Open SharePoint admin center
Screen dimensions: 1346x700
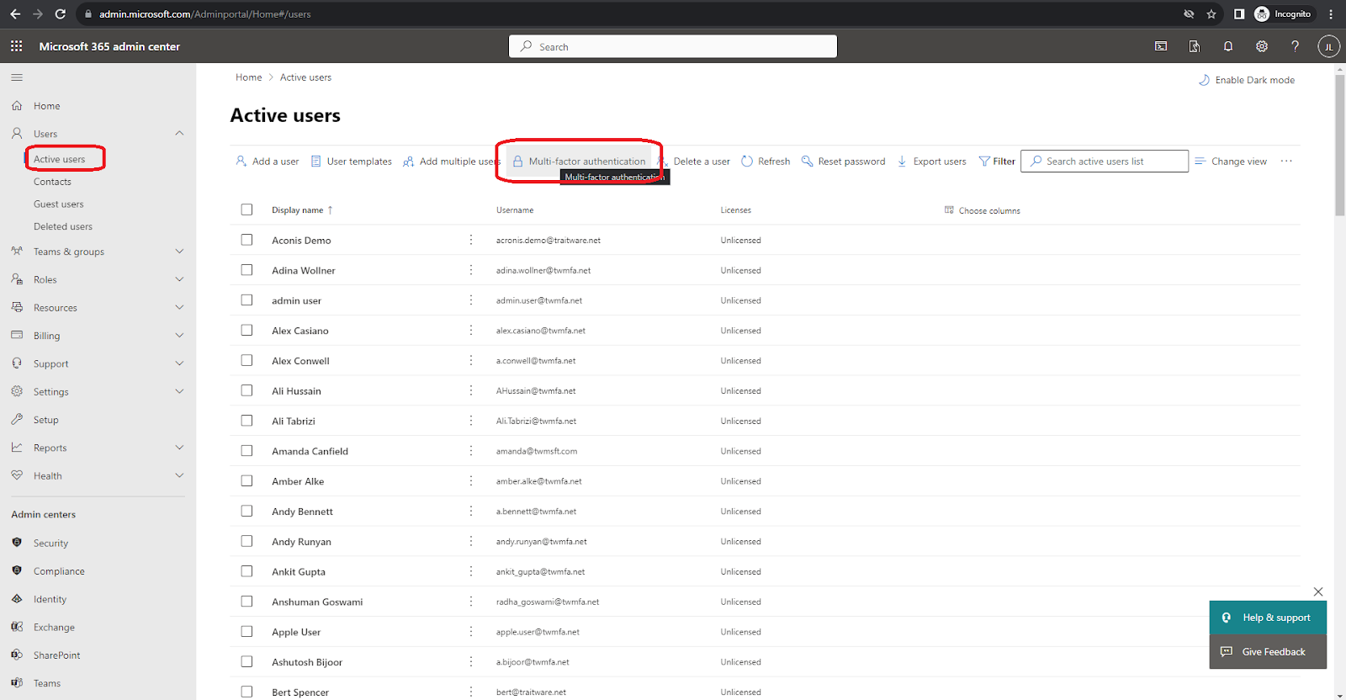click(56, 655)
